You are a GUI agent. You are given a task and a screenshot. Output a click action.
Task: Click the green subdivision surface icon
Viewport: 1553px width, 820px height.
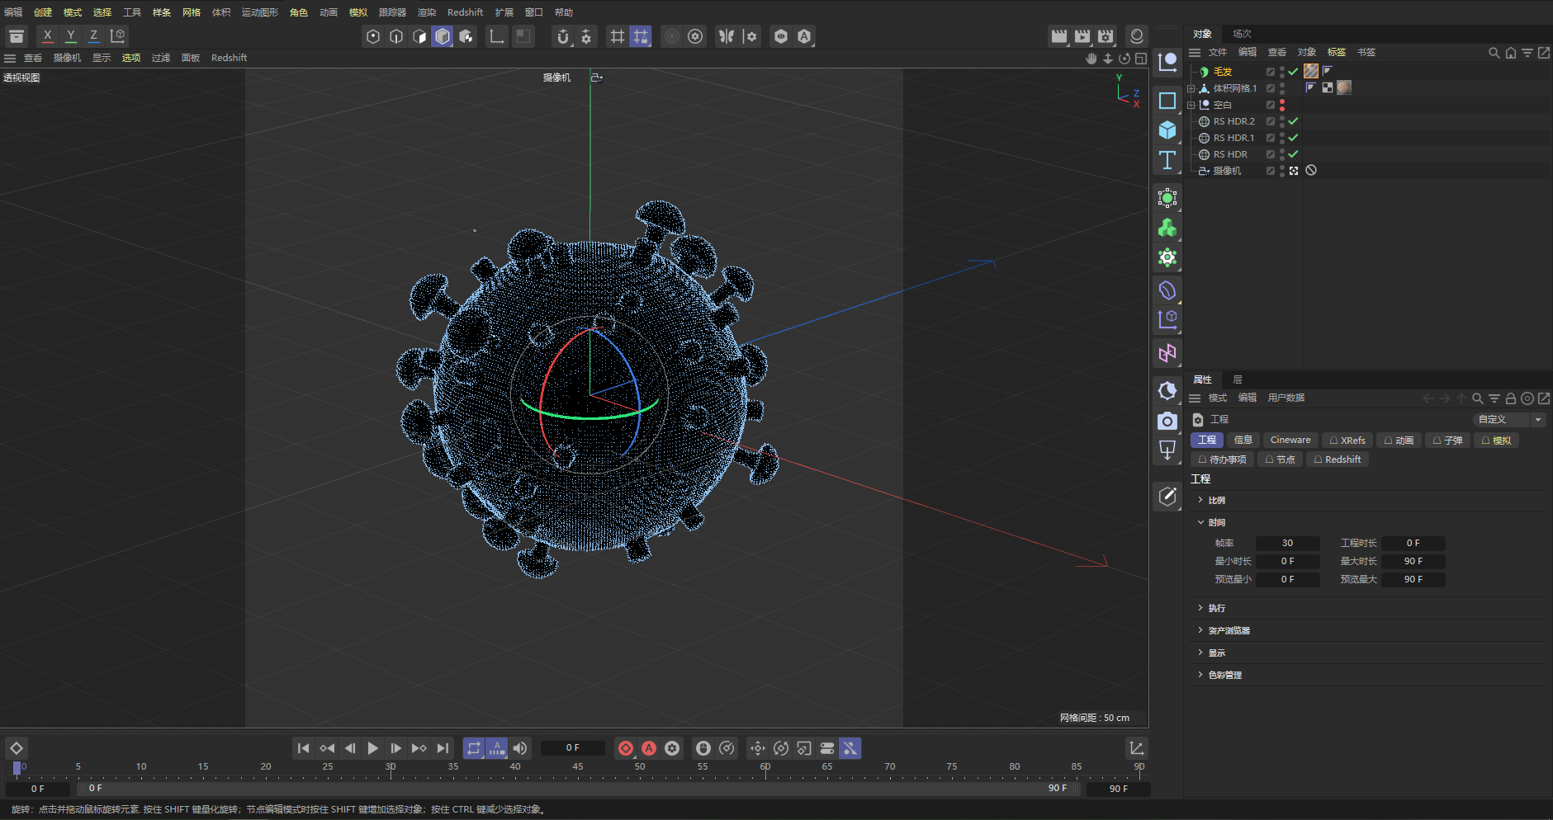tap(1167, 198)
